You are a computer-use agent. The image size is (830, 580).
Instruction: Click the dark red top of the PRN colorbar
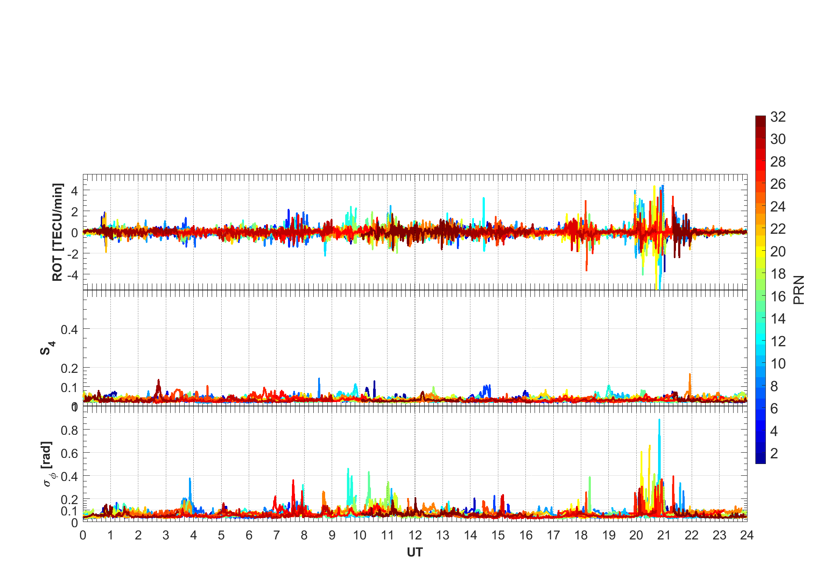tap(760, 119)
